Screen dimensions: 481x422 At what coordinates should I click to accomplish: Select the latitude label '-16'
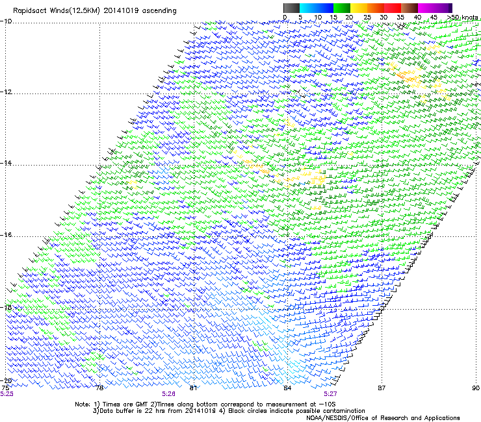click(6, 235)
